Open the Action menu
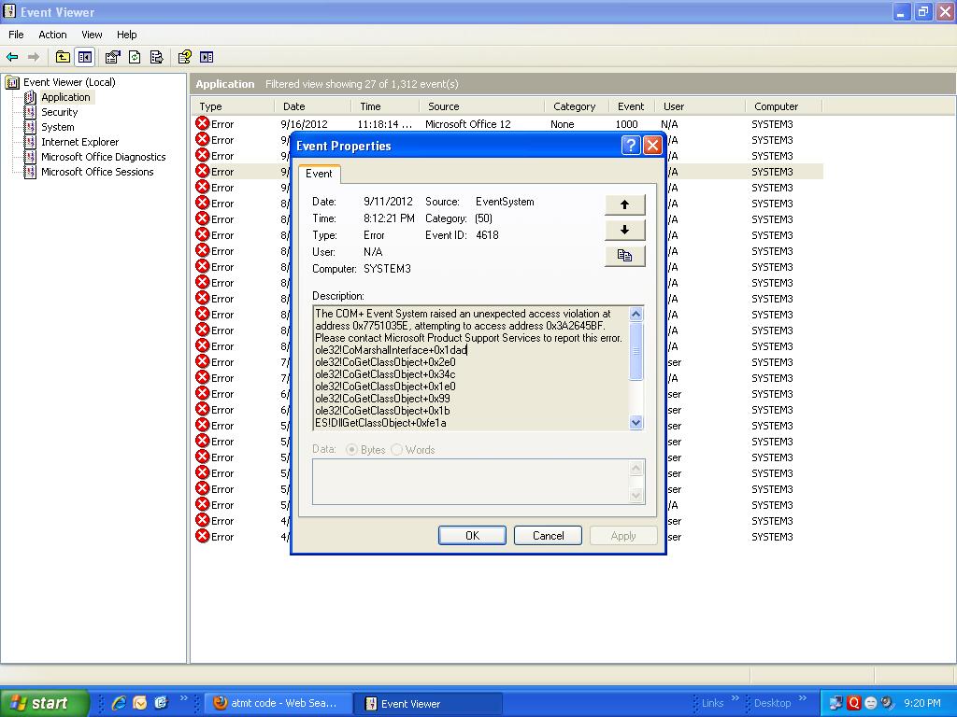The image size is (957, 717). [52, 35]
